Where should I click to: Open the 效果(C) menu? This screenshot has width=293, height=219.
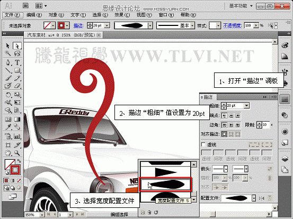(x=122, y=15)
